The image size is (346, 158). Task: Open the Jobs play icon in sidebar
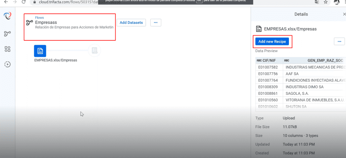7,64
